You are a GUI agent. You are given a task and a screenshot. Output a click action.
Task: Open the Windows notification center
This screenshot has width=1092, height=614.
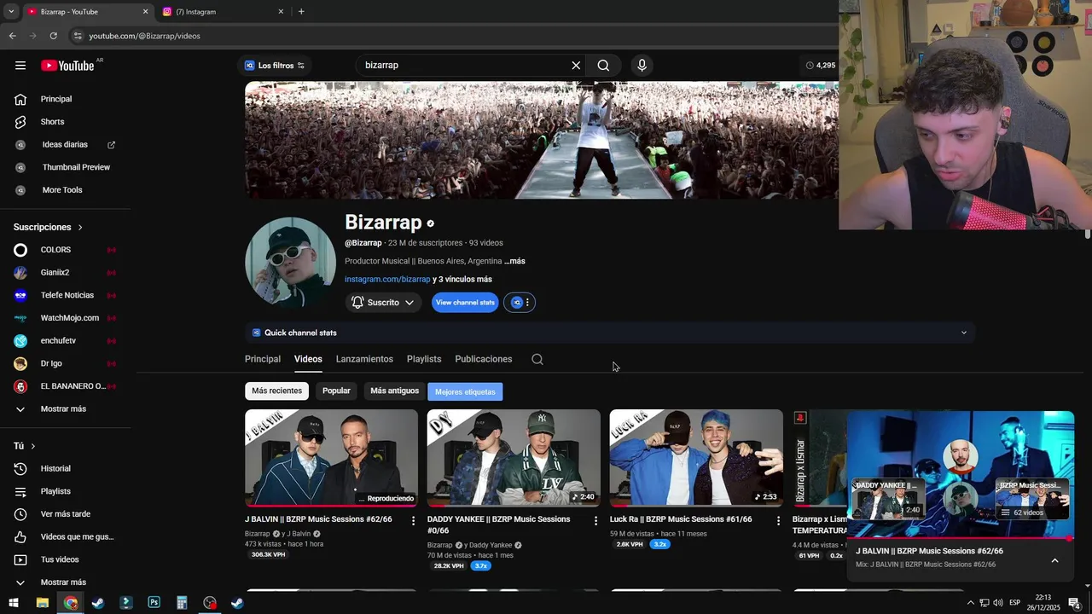1074,603
